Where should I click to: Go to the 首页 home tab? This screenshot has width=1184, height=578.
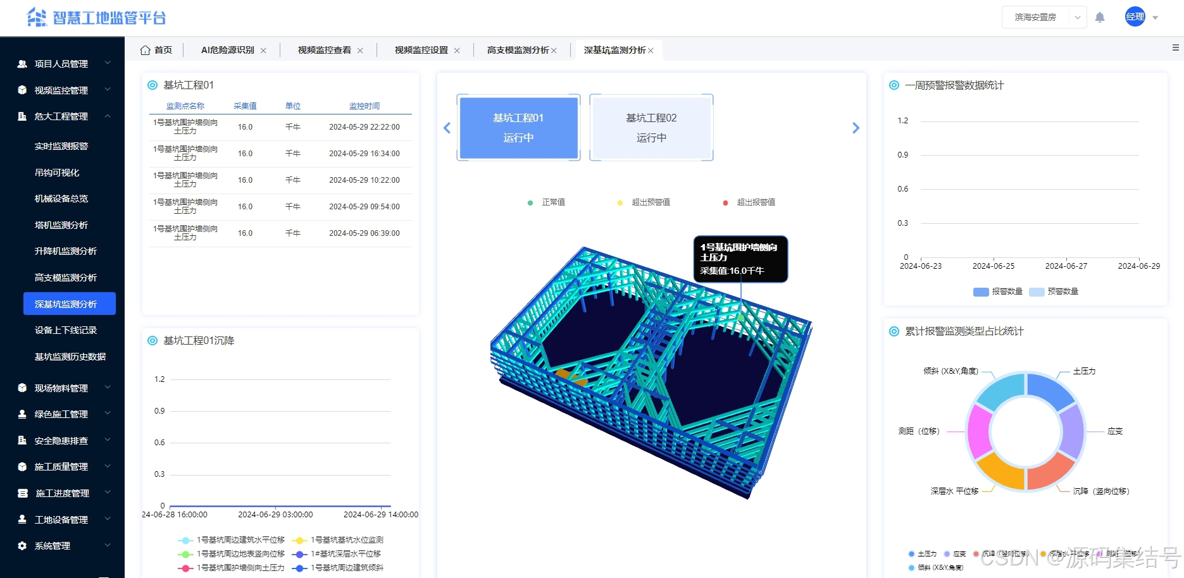coord(156,50)
